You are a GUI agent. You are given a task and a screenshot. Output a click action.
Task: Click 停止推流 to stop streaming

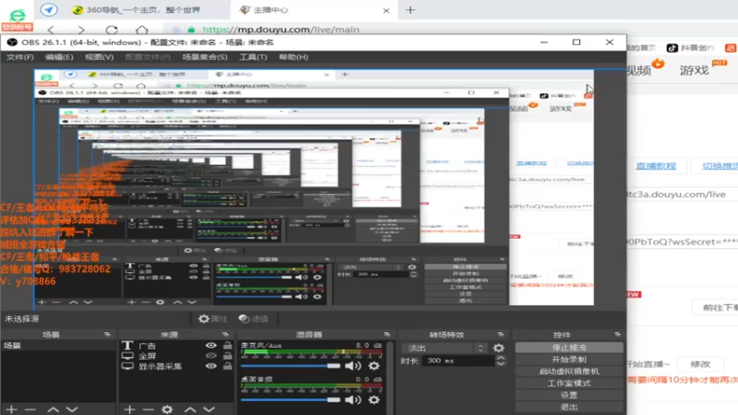(x=569, y=348)
